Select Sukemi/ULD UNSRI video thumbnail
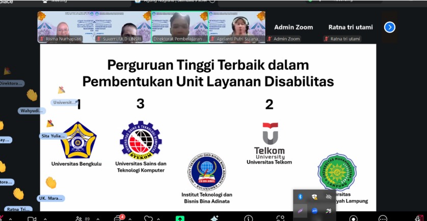This screenshot has width=427, height=221. (x=122, y=27)
